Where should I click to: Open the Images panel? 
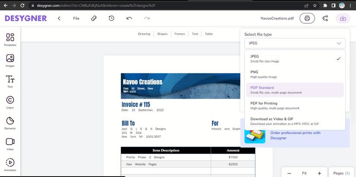10,60
